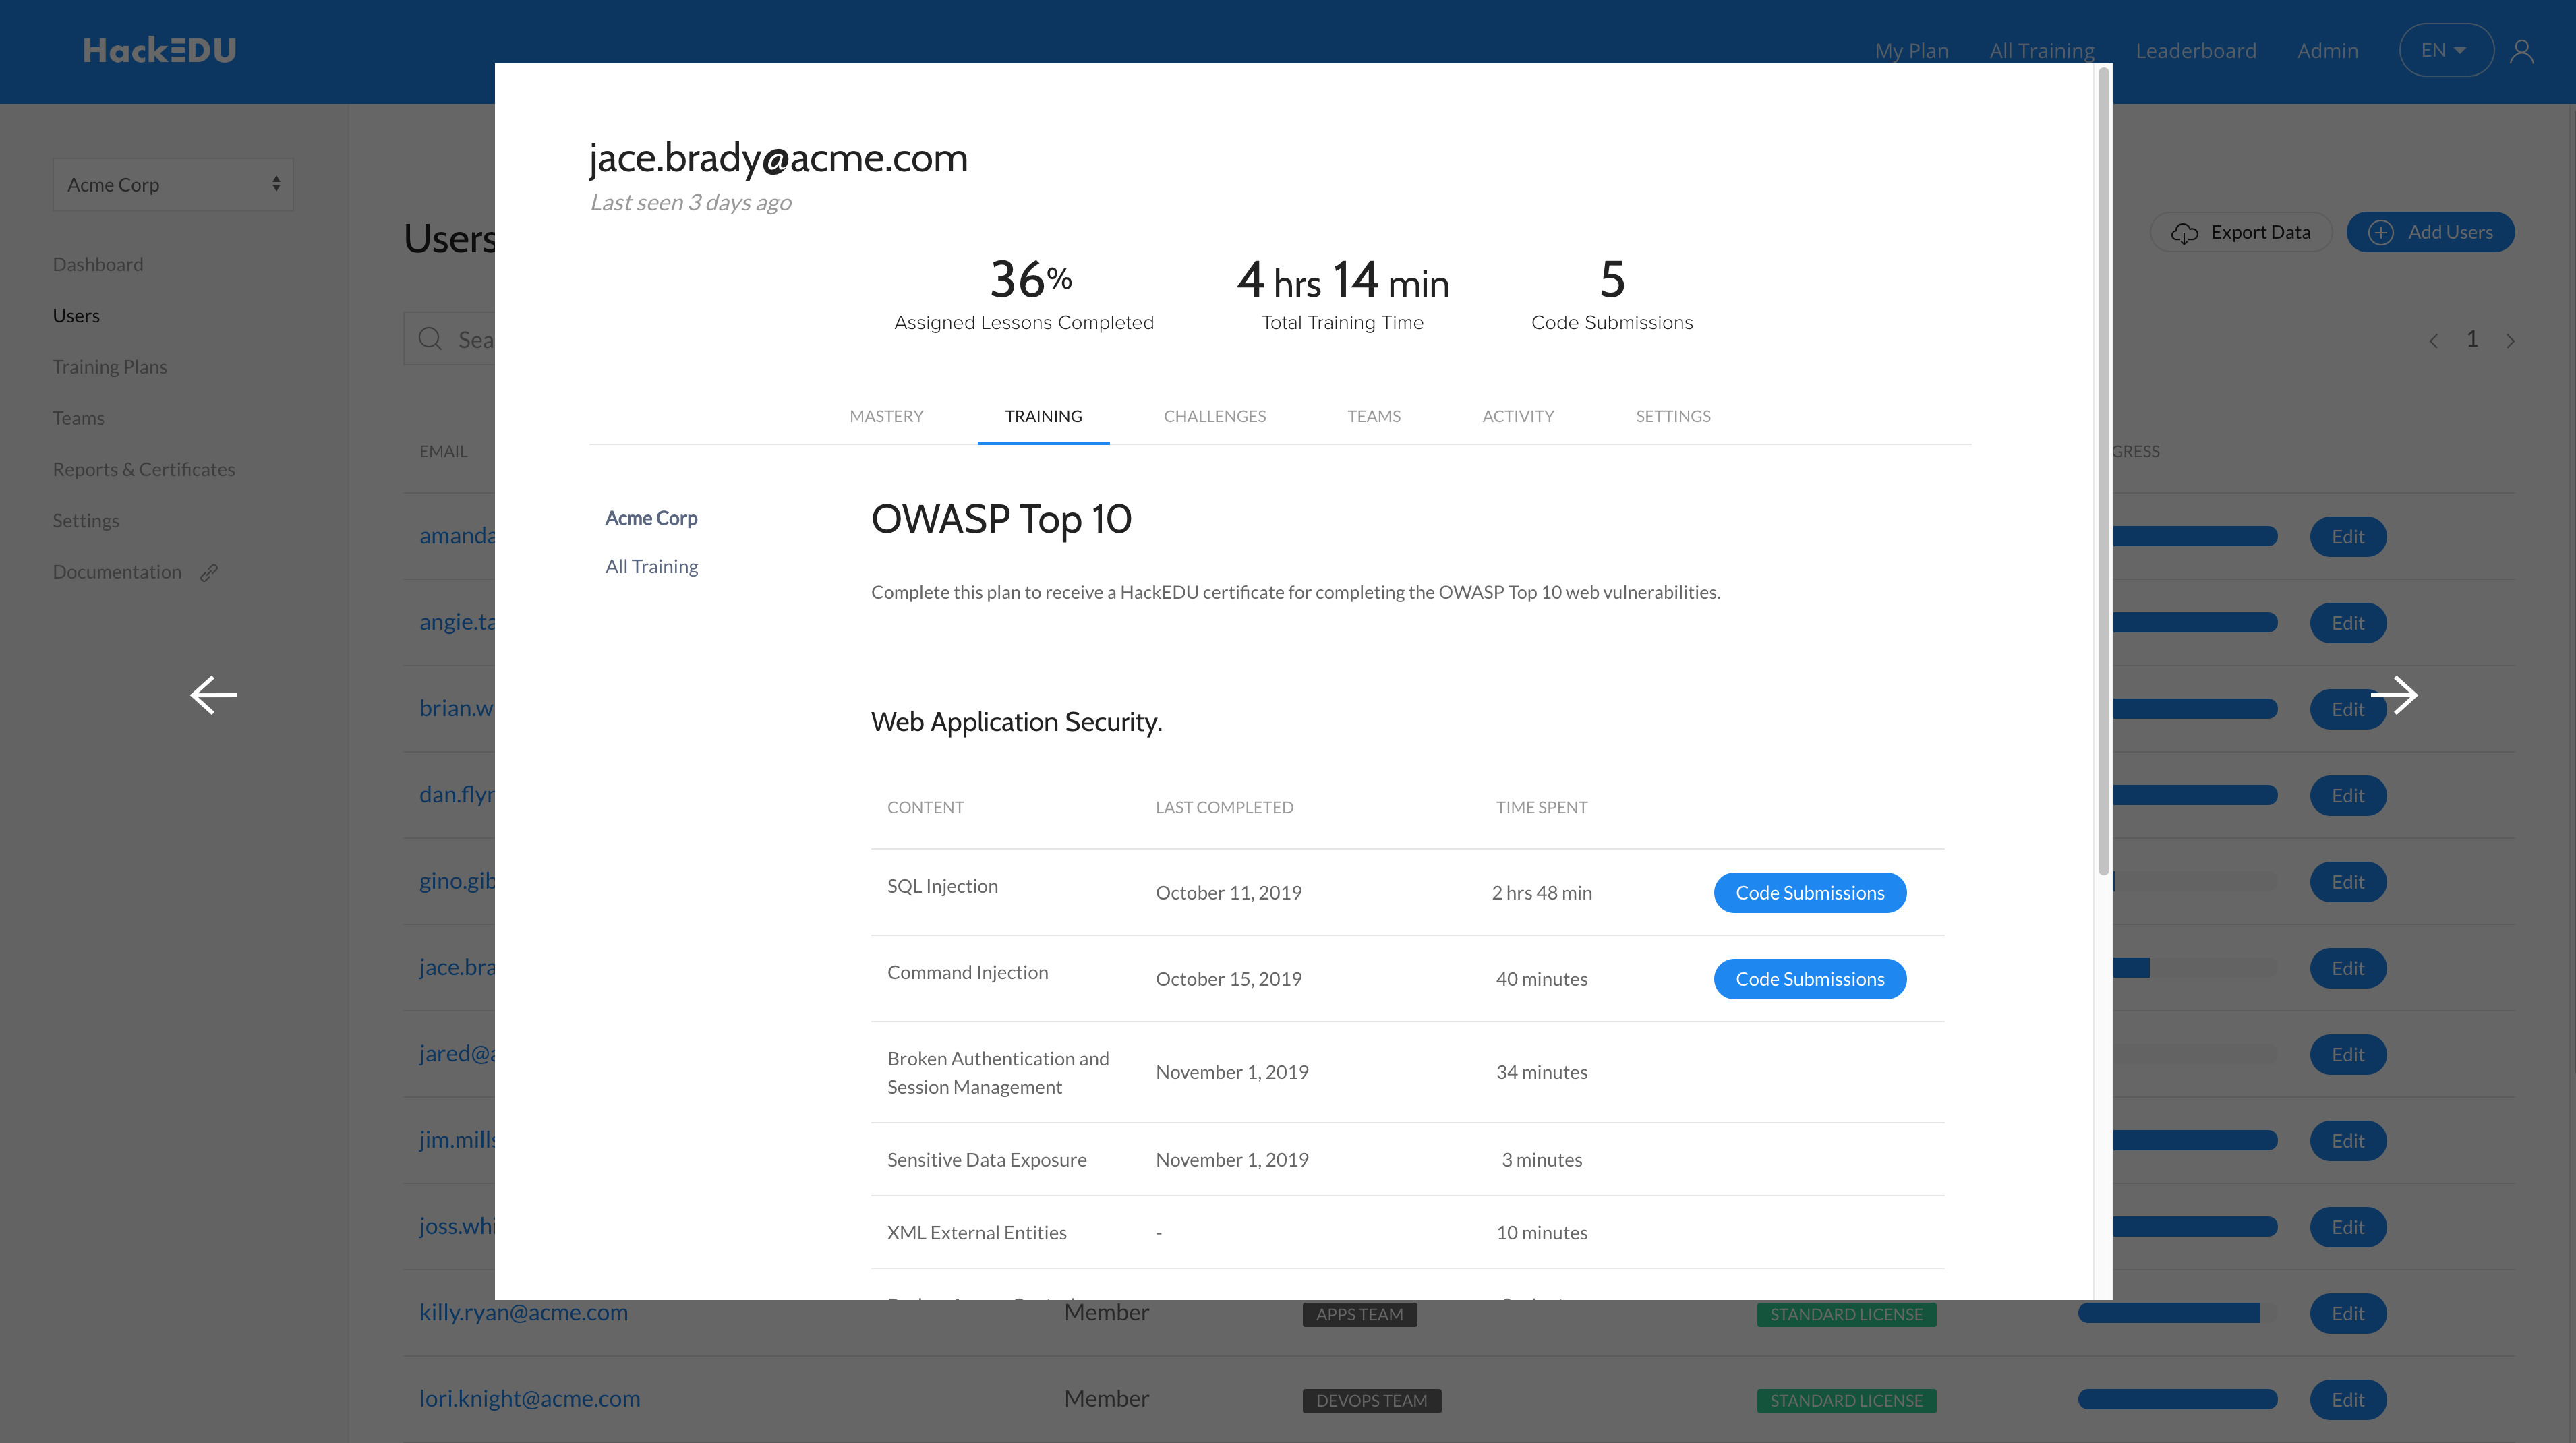
Task: Click next page chevron in Users list
Action: click(2510, 341)
